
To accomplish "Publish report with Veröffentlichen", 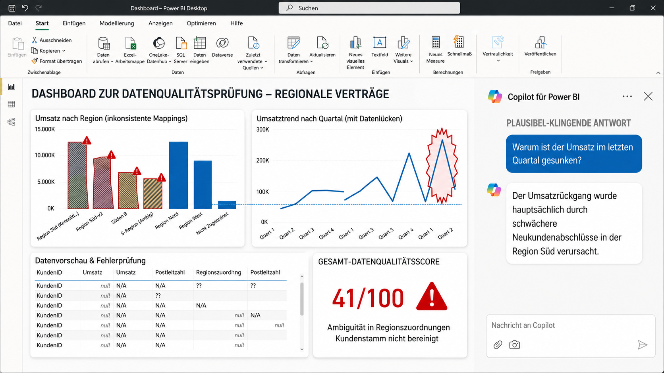I will [540, 46].
